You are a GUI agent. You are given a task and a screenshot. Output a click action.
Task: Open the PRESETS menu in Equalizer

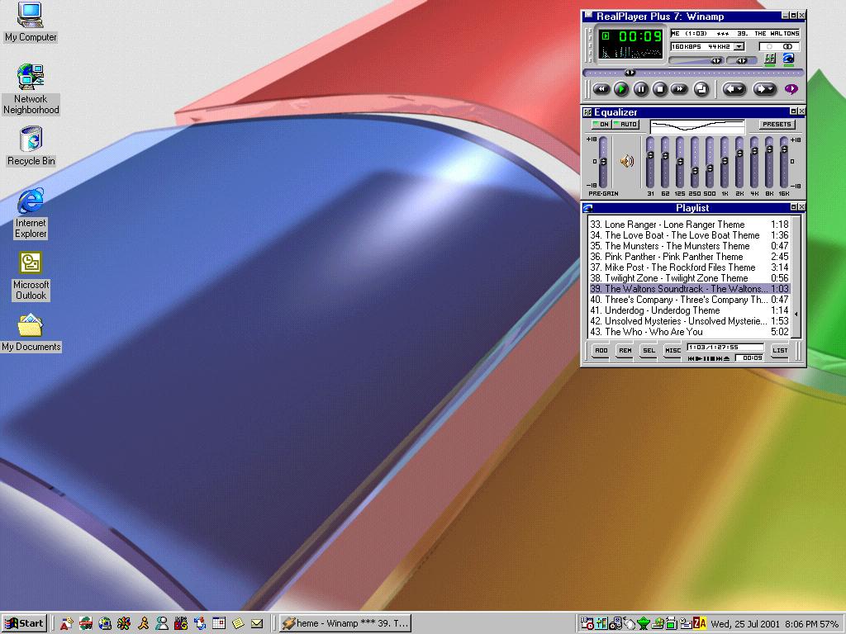[x=776, y=125]
